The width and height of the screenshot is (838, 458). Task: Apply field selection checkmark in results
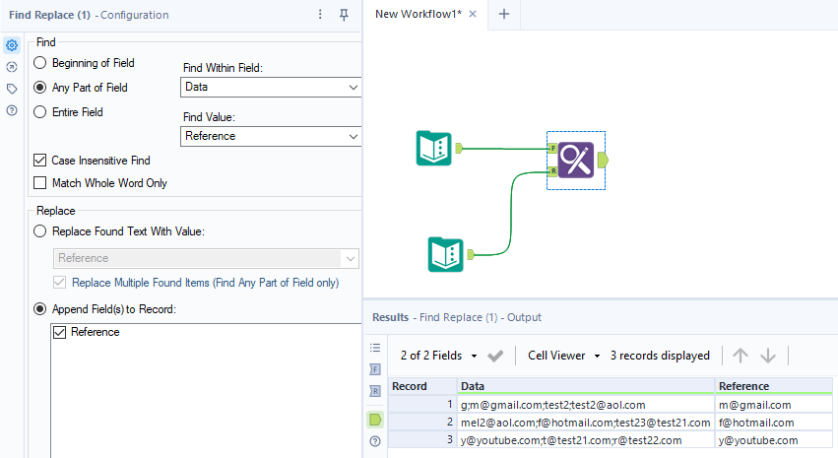[x=495, y=356]
